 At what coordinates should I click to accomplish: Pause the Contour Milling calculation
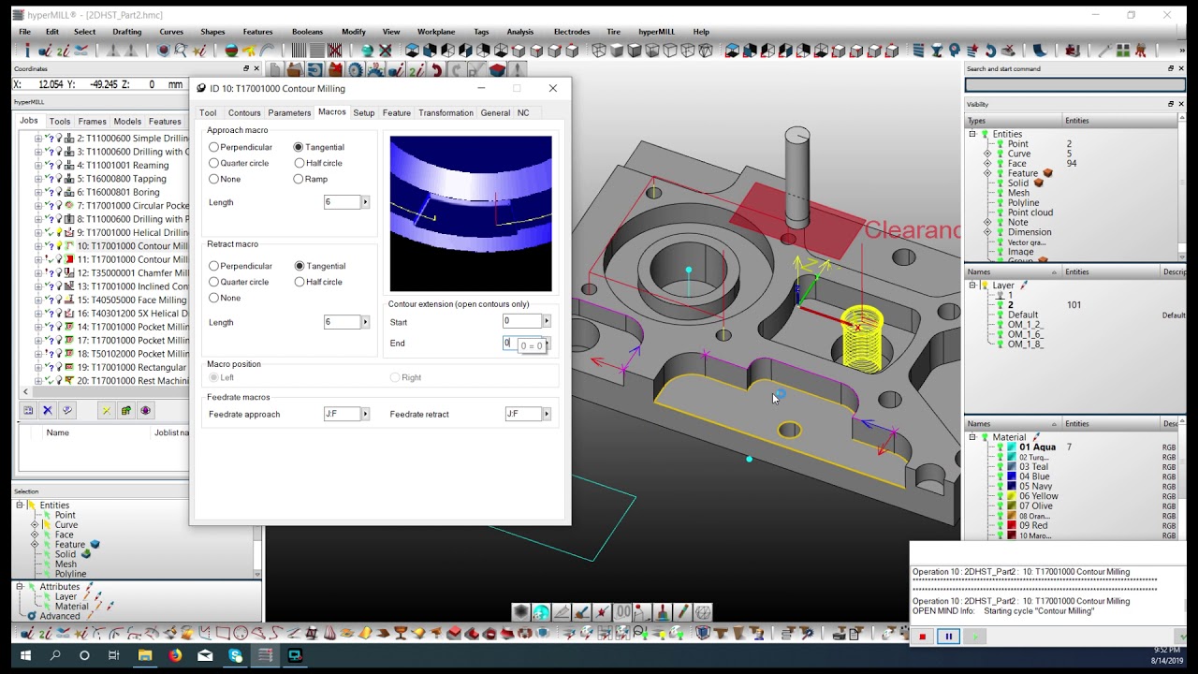948,637
